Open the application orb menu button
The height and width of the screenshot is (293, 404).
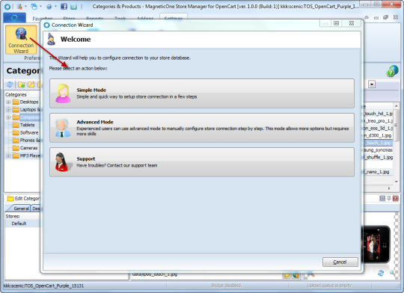point(14,18)
